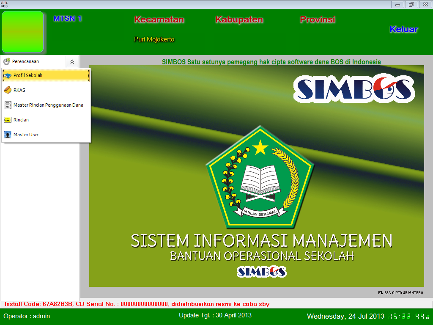Click the small SIMBOS logo under the title

click(x=261, y=272)
